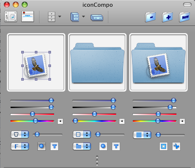
Task: Select the composed folder with stamp preview
Action: click(158, 62)
